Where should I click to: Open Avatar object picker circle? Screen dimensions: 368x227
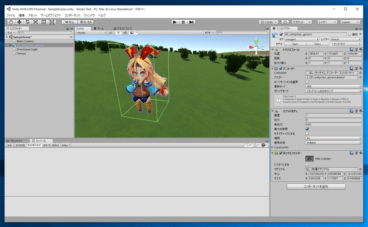(361, 77)
